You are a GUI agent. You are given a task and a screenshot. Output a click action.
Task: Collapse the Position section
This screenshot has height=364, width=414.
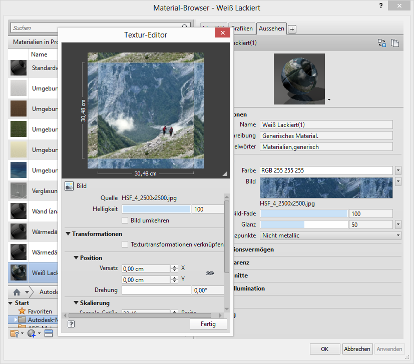coord(76,257)
